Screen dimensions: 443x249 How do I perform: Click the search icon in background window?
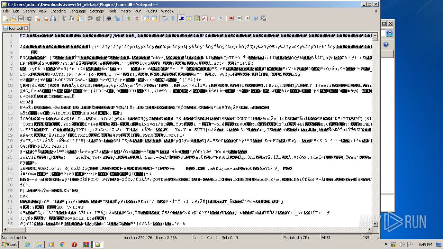point(389,33)
